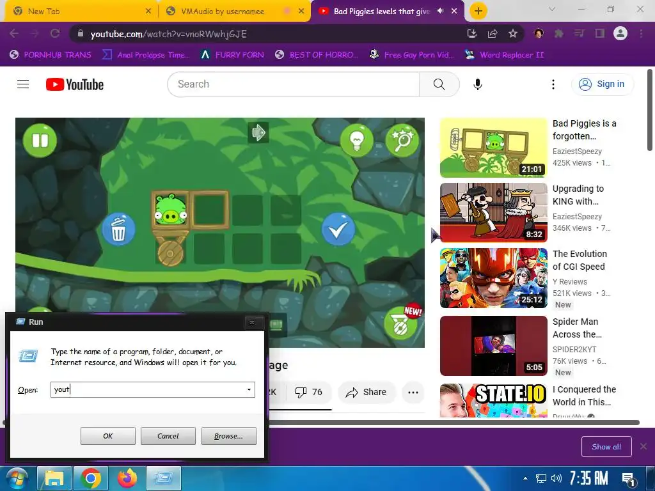This screenshot has width=655, height=491.
Task: Go back to the previous page
Action: coord(14,33)
